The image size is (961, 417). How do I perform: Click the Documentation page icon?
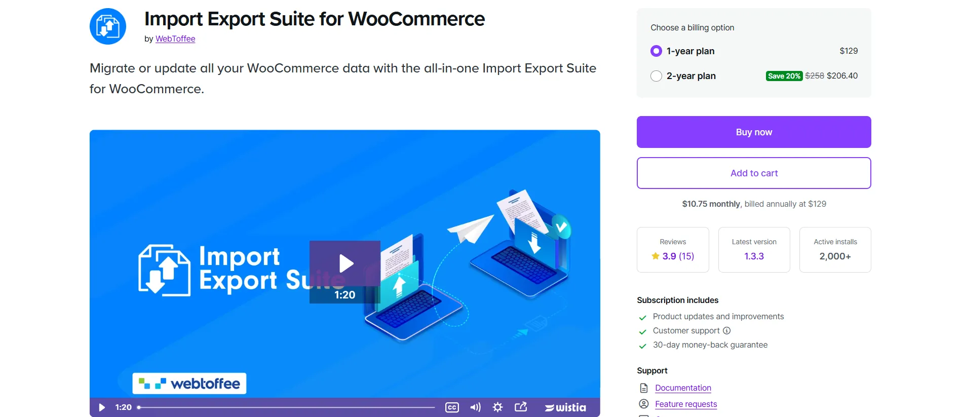(644, 388)
